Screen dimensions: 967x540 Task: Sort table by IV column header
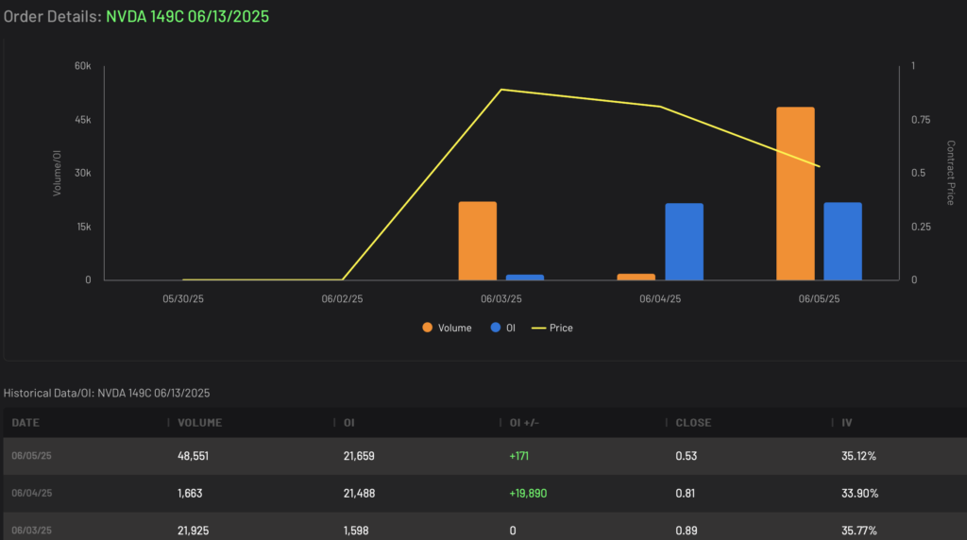(847, 423)
